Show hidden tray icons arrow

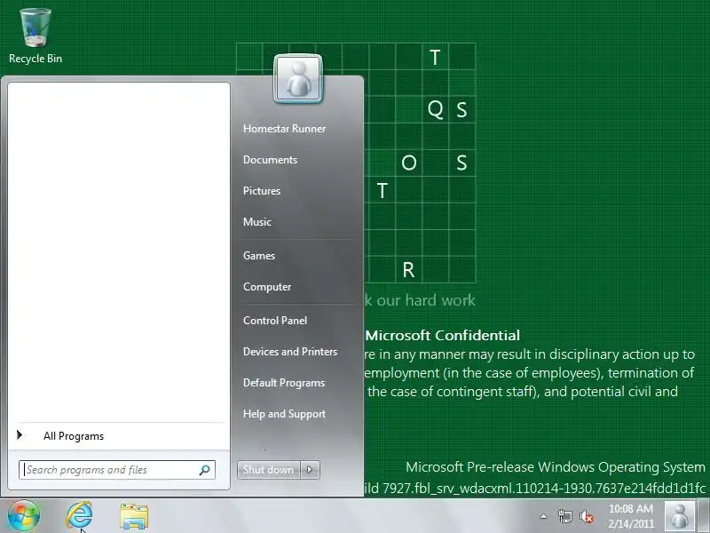[x=543, y=516]
